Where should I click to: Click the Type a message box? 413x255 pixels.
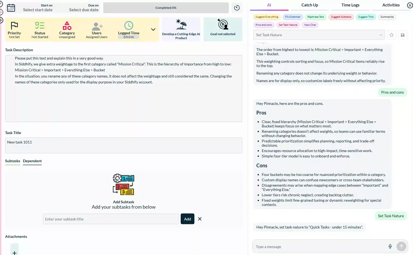(320, 246)
